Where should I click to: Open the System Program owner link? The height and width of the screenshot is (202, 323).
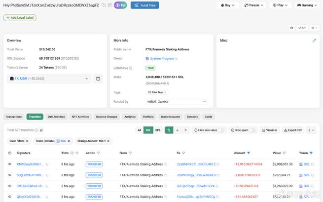(162, 59)
